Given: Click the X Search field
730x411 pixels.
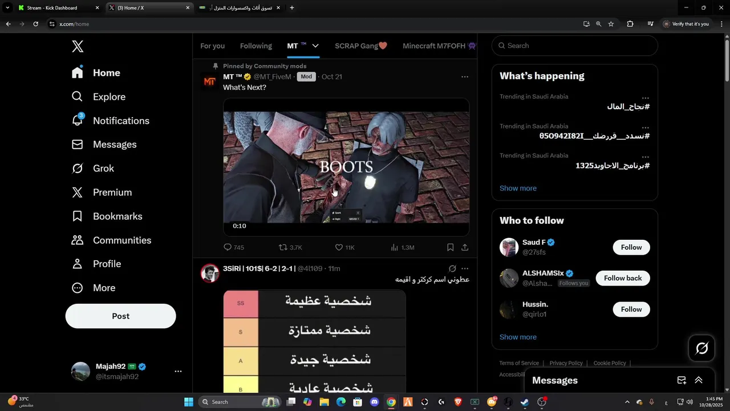Looking at the screenshot, I should (575, 46).
